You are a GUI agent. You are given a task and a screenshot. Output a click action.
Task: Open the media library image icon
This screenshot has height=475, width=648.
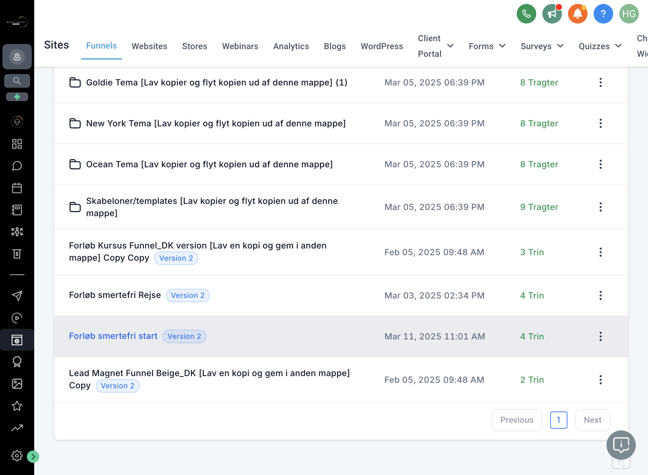pos(17,384)
